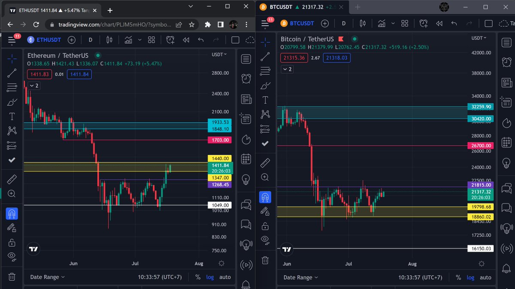
Task: Toggle stay in drawing mode in BTCUSDT window
Action: point(265,212)
